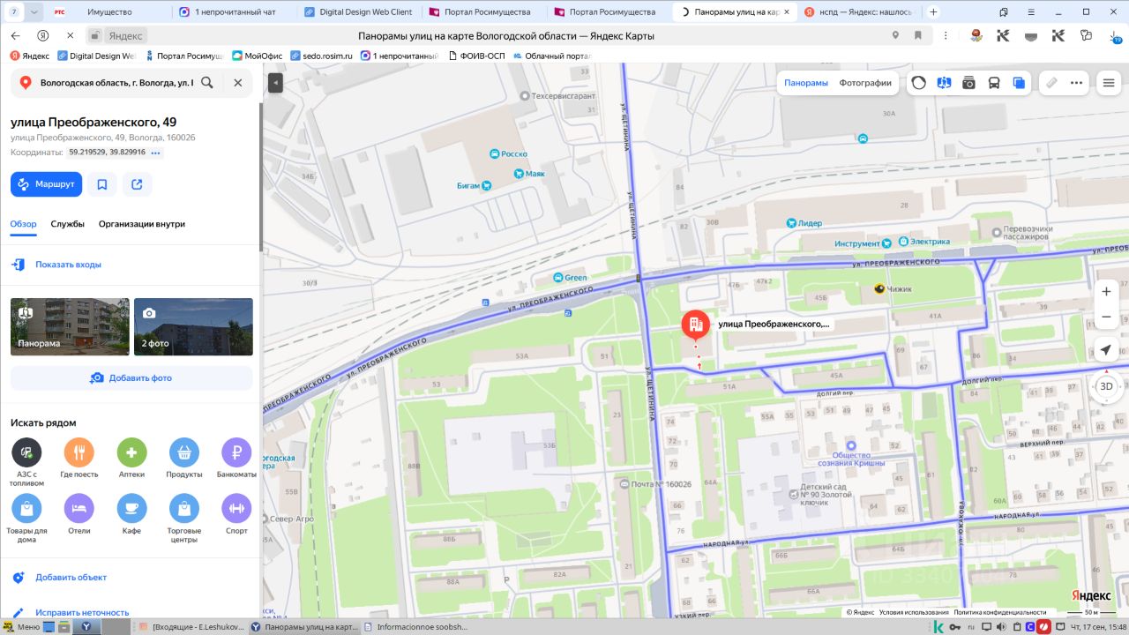1129x635 pixels.
Task: Click the Показать входы link
Action: (68, 265)
